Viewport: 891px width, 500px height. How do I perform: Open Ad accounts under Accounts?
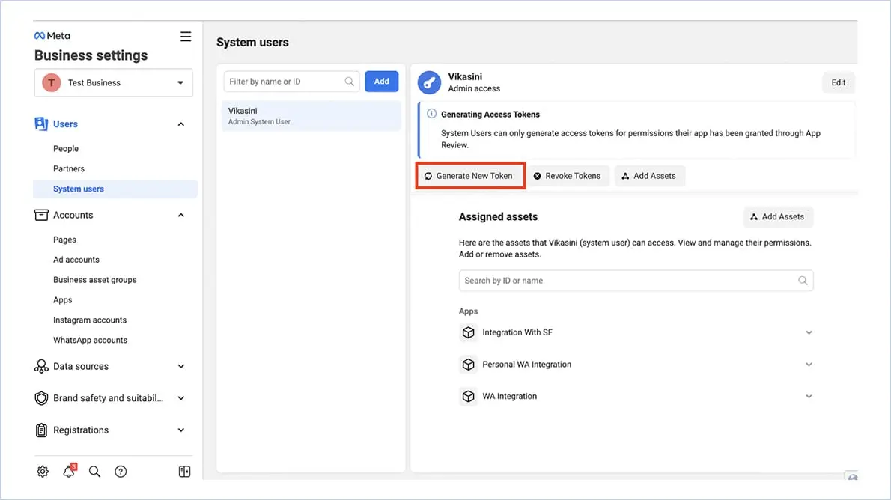[76, 260]
